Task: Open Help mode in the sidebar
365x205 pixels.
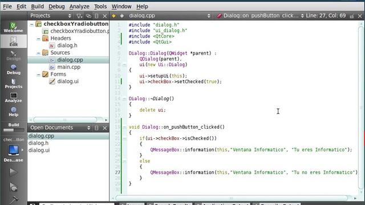Action: 13,112
